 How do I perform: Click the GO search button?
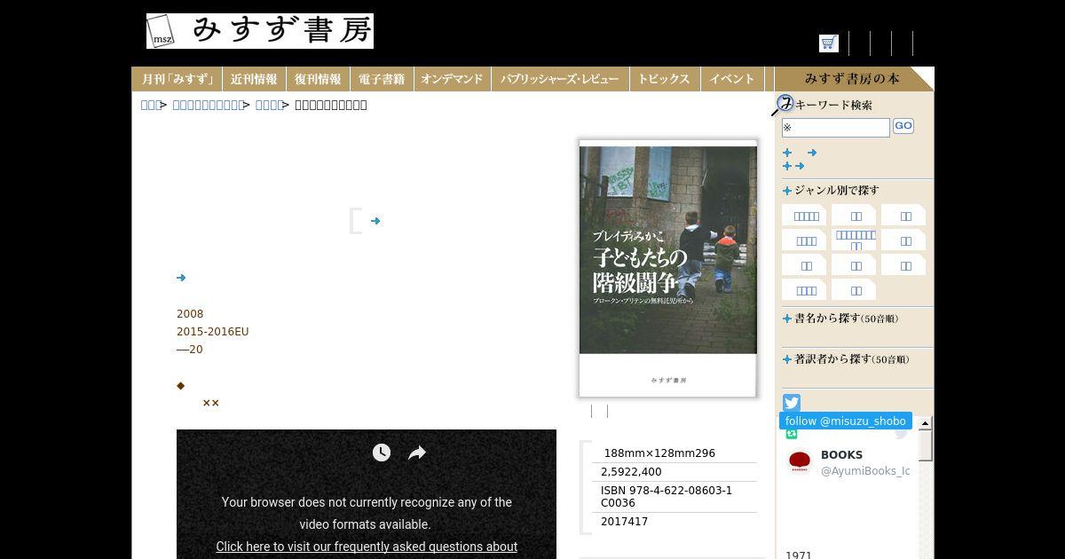tap(903, 126)
